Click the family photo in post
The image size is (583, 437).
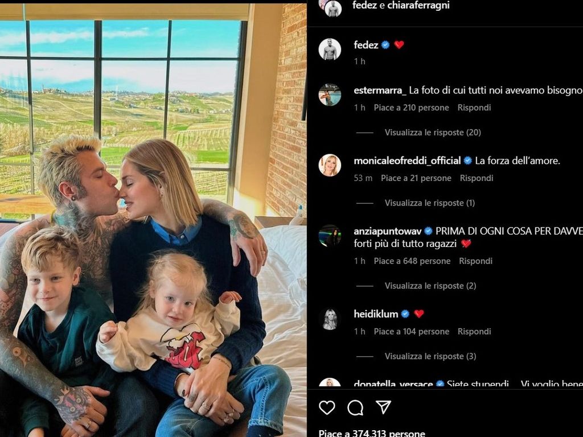[x=153, y=220]
